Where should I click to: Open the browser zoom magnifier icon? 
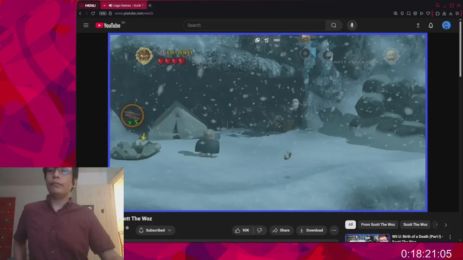395,13
